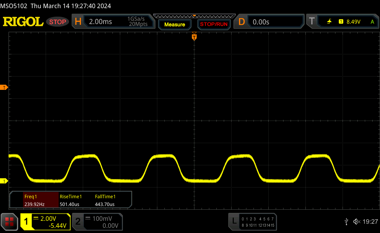Toggle digital channels 12 13 14 15 group
This screenshot has height=233, width=380.
point(266,225)
